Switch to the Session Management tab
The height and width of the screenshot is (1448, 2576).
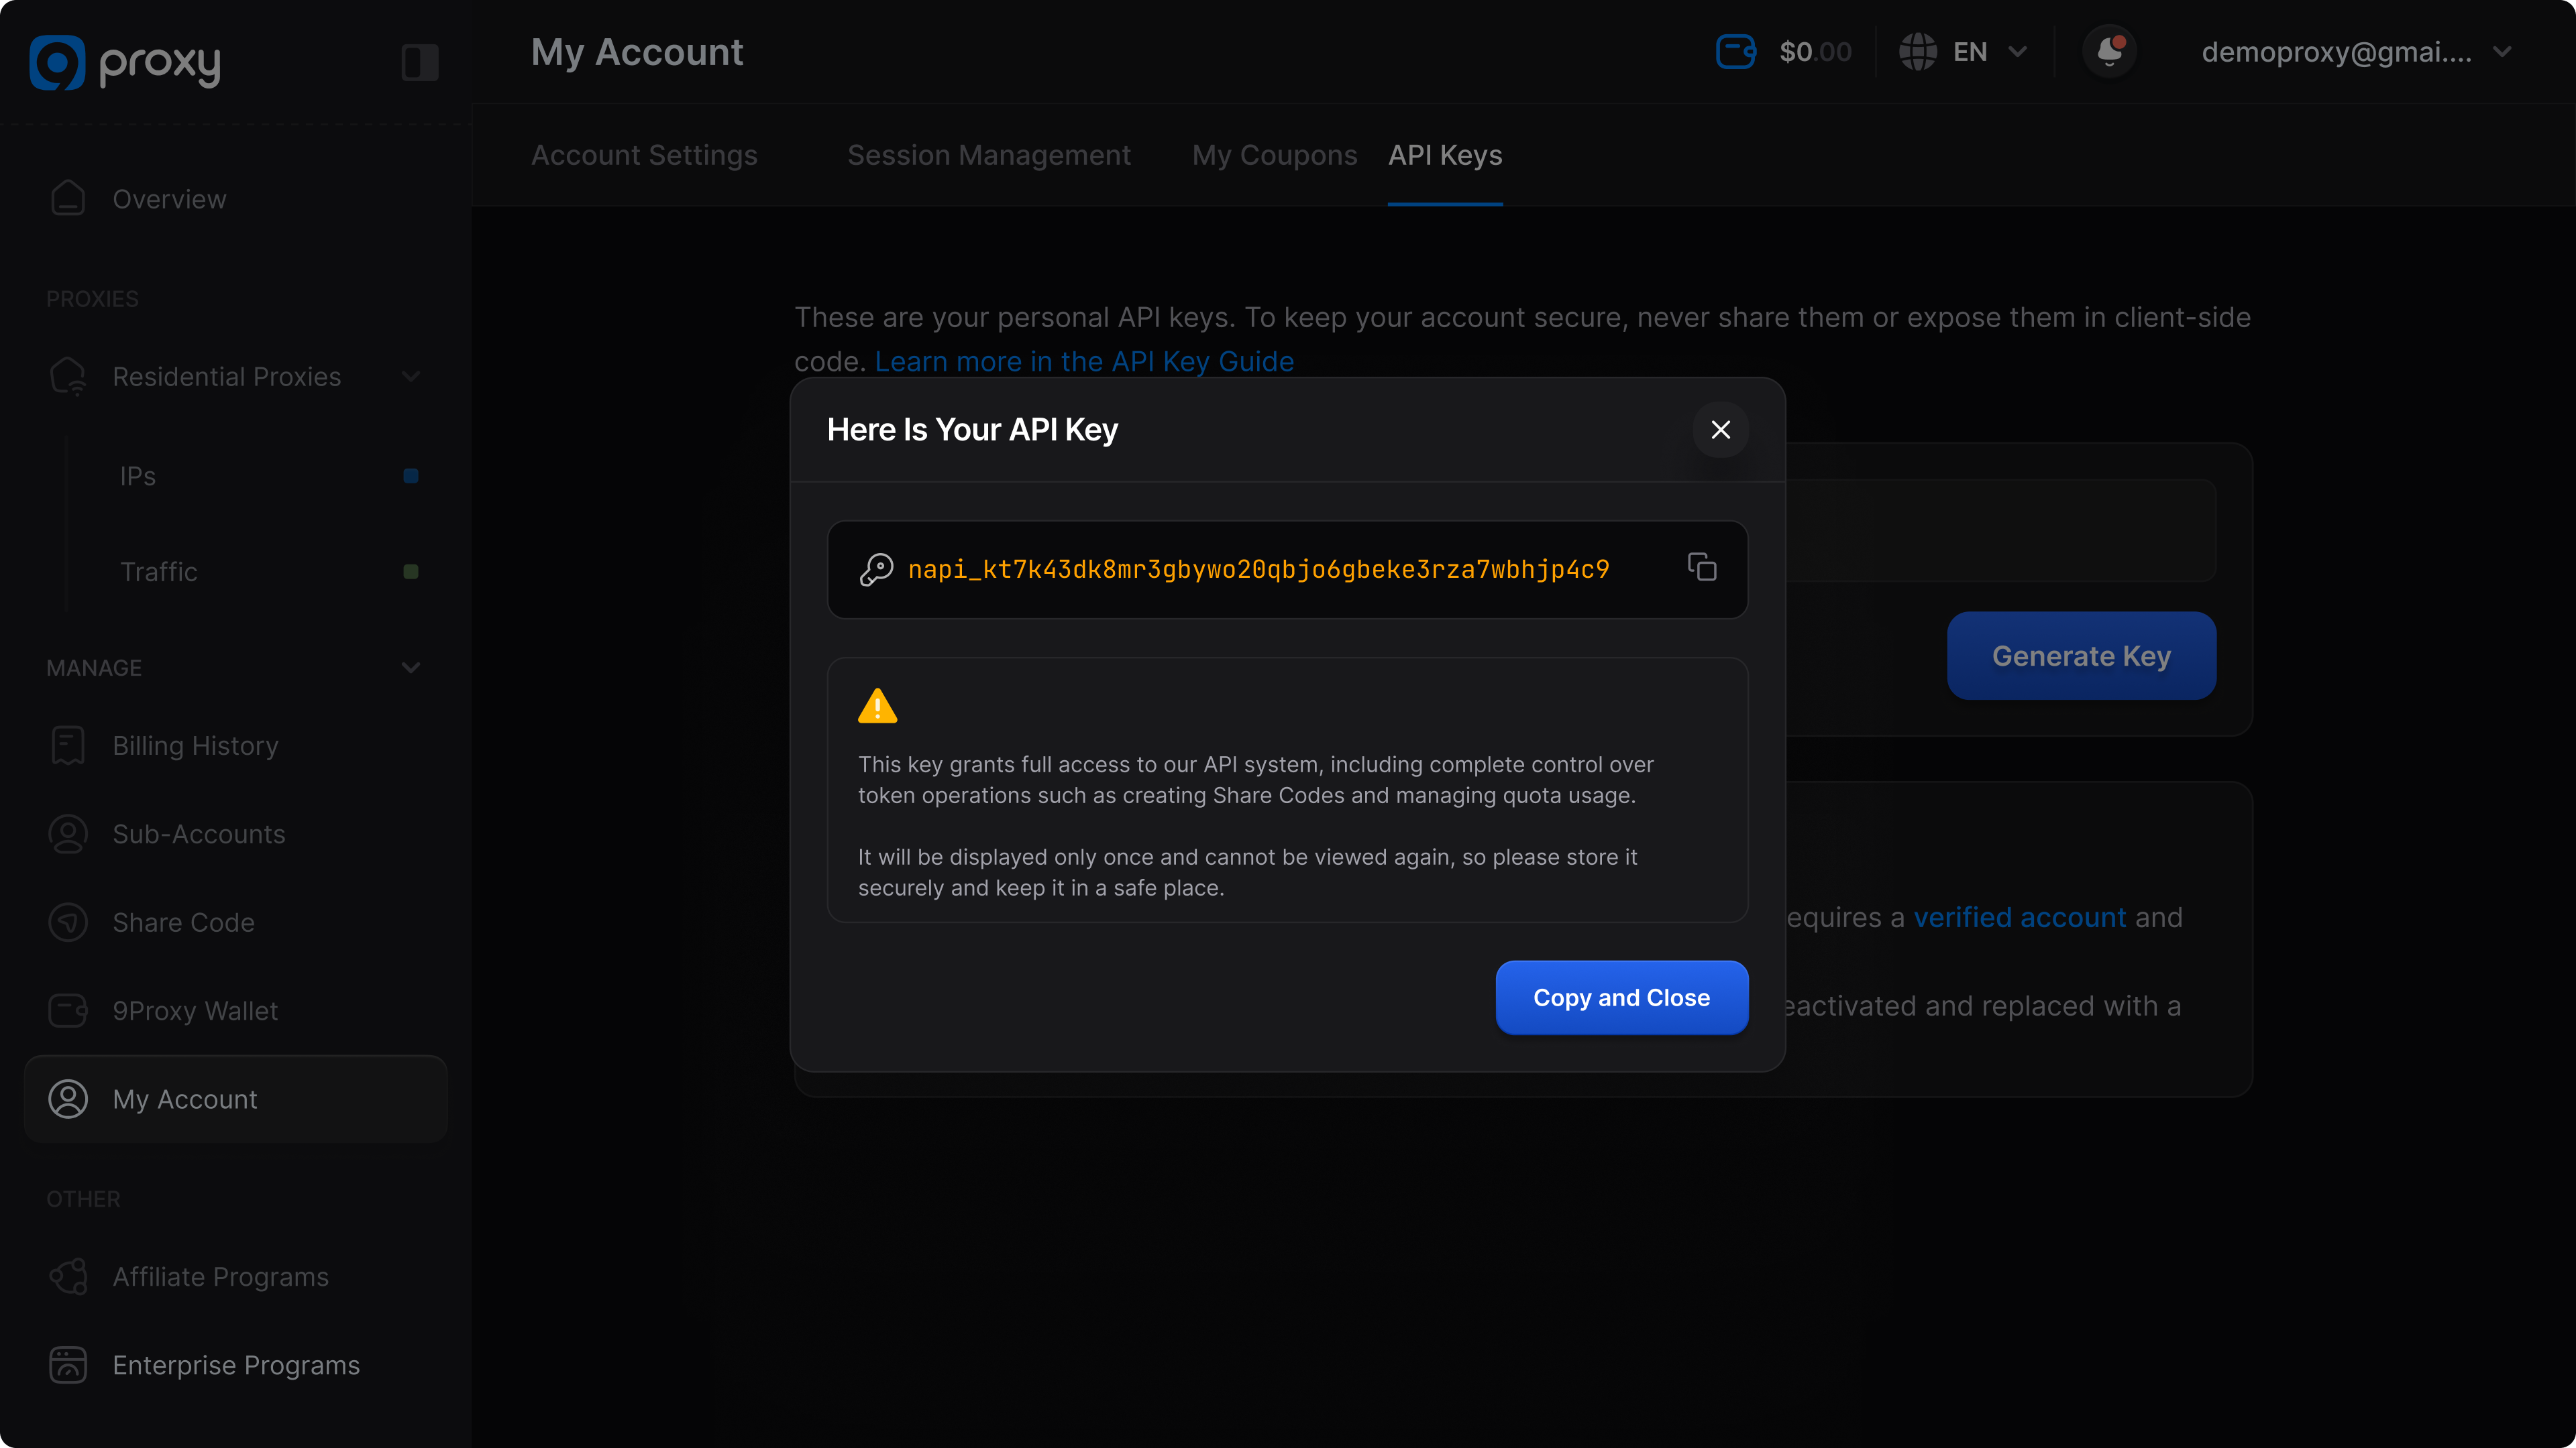tap(988, 155)
